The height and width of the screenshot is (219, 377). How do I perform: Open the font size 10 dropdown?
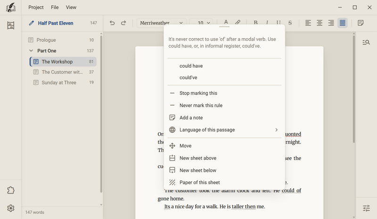point(201,23)
